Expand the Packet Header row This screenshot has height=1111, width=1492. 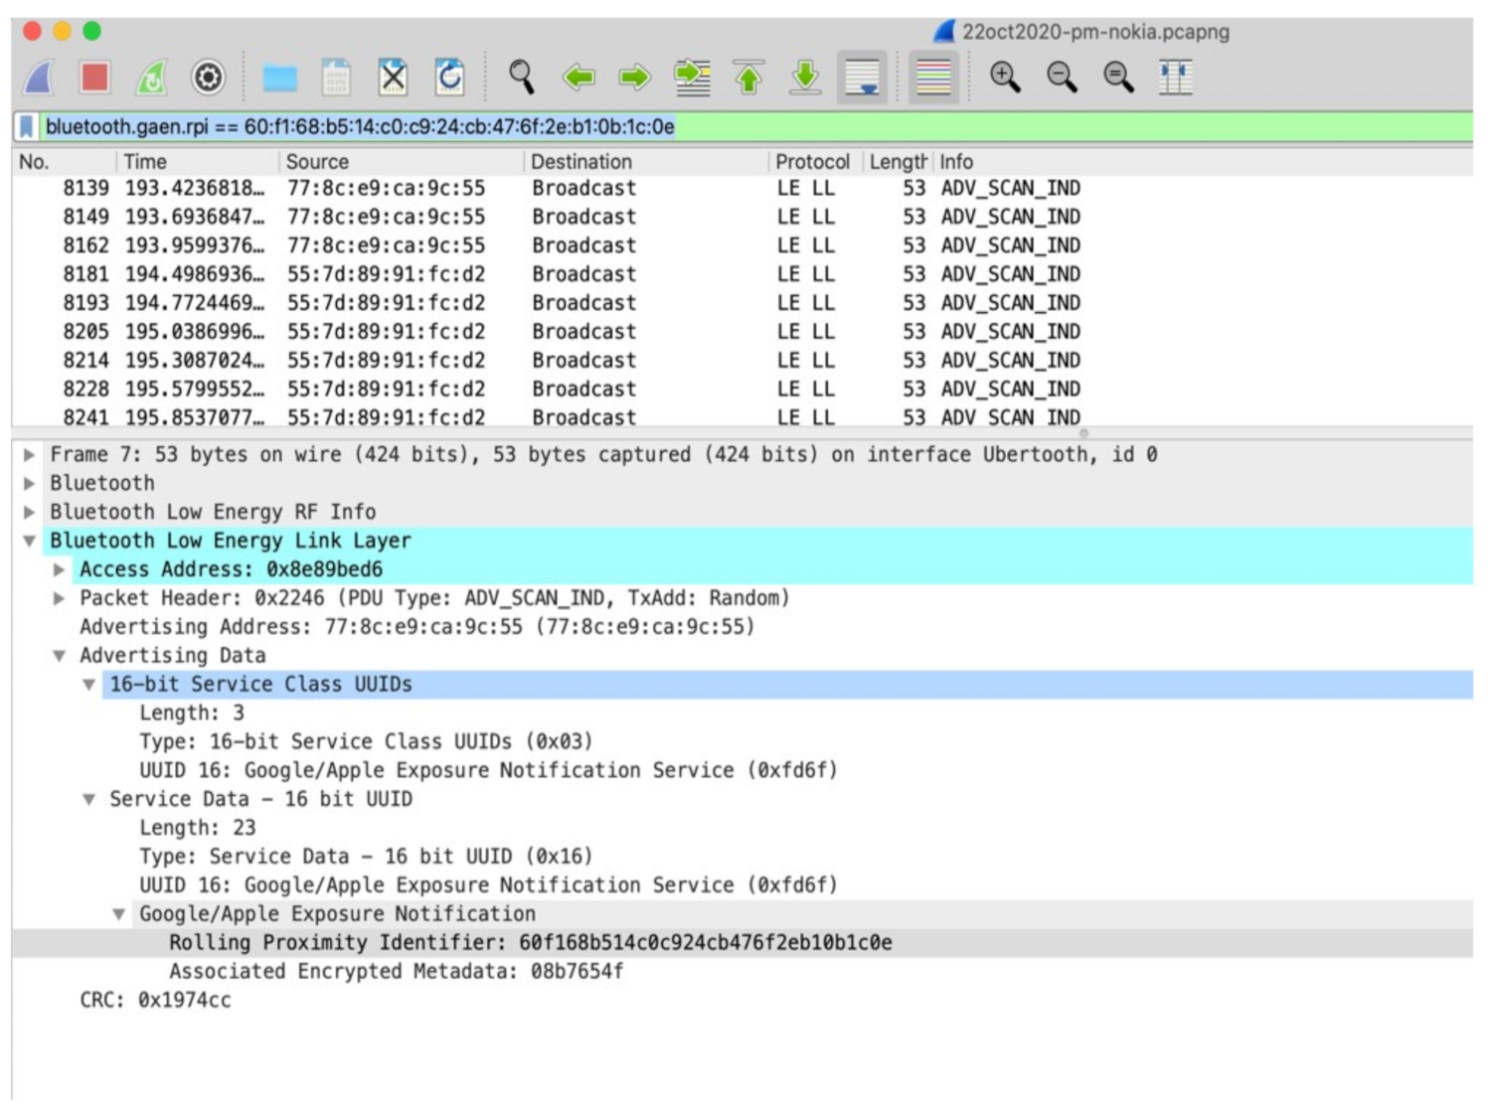click(x=59, y=598)
